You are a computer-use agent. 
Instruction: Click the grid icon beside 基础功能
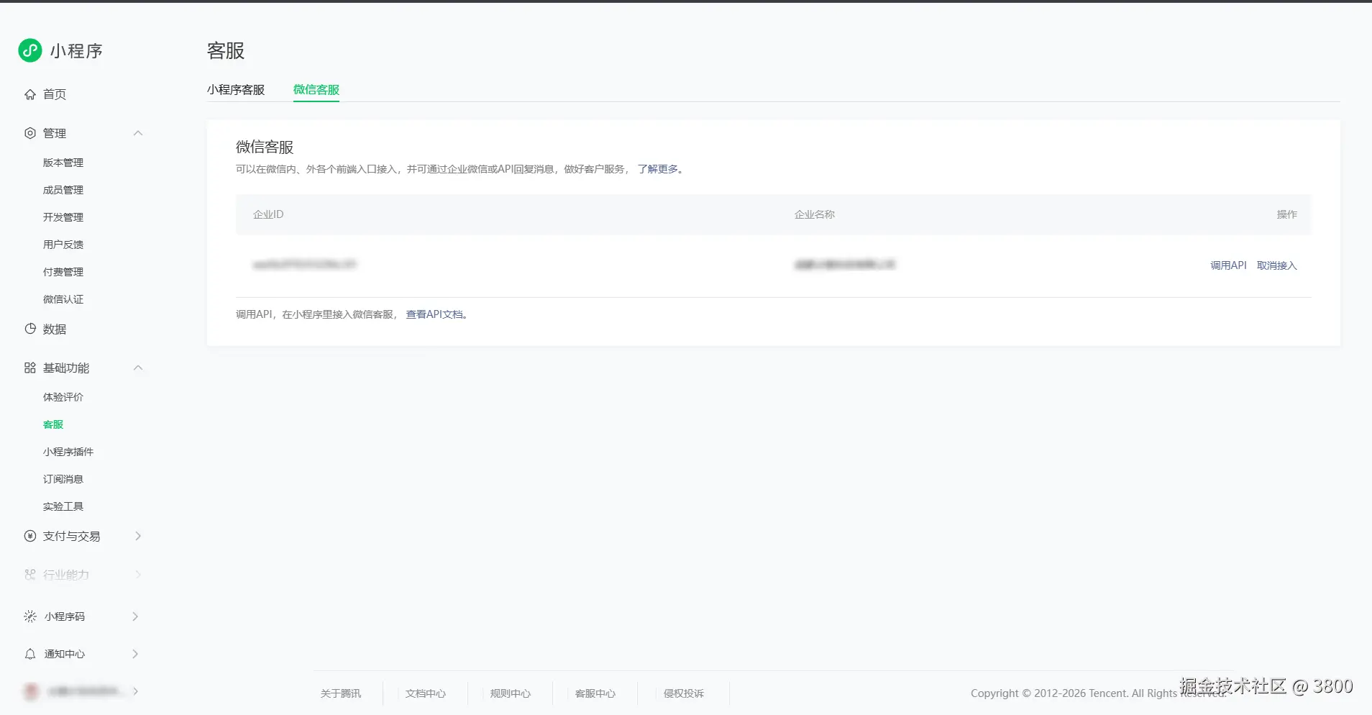[30, 368]
